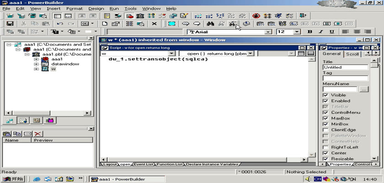Collapse the top-level aaa1 workspace node
384x183 pixels.
pos(9,44)
